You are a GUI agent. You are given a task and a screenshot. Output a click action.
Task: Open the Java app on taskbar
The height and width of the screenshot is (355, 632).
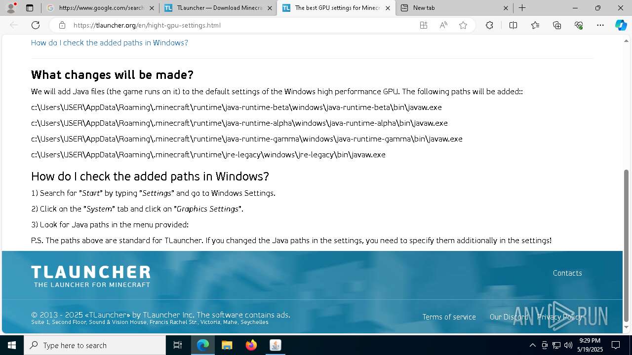[275, 345]
